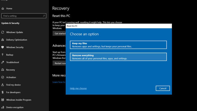Screen dimensions: 197x111
Task: Click the For developers tools icon
Action: 3,92
